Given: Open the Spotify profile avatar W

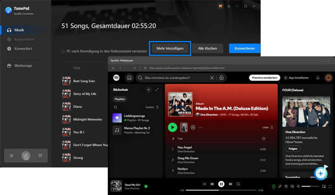Looking at the screenshot, I should click(328, 78).
